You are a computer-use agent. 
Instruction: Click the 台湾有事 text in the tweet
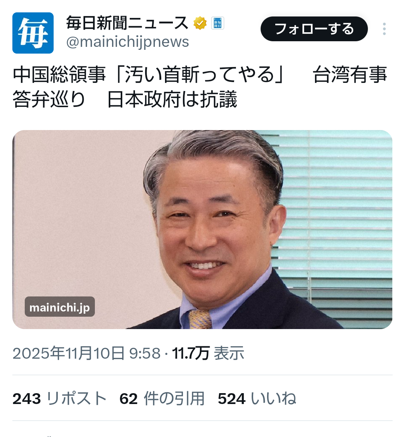350,75
